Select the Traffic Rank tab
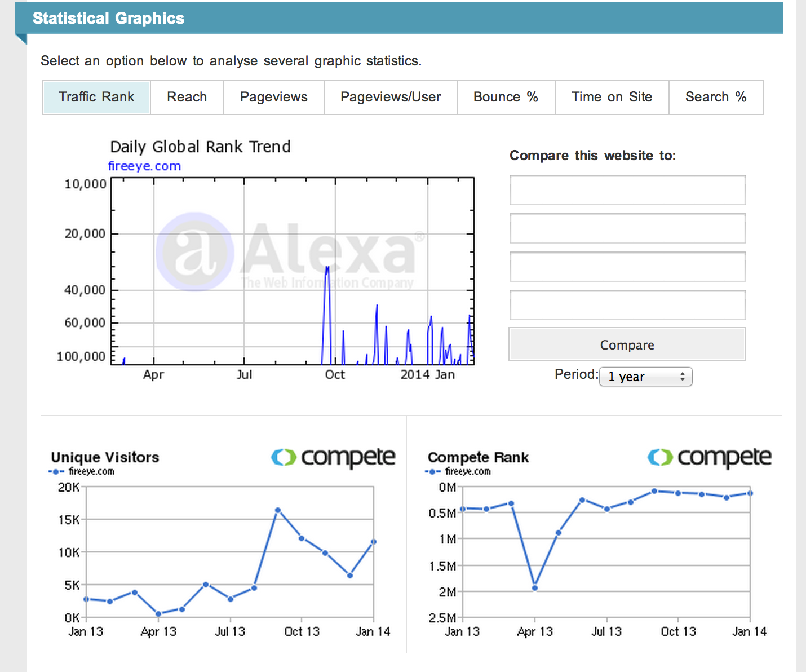 (96, 98)
